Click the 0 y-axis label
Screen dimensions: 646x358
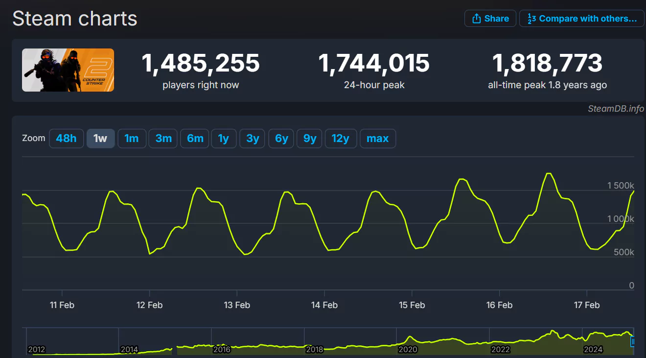pyautogui.click(x=631, y=286)
